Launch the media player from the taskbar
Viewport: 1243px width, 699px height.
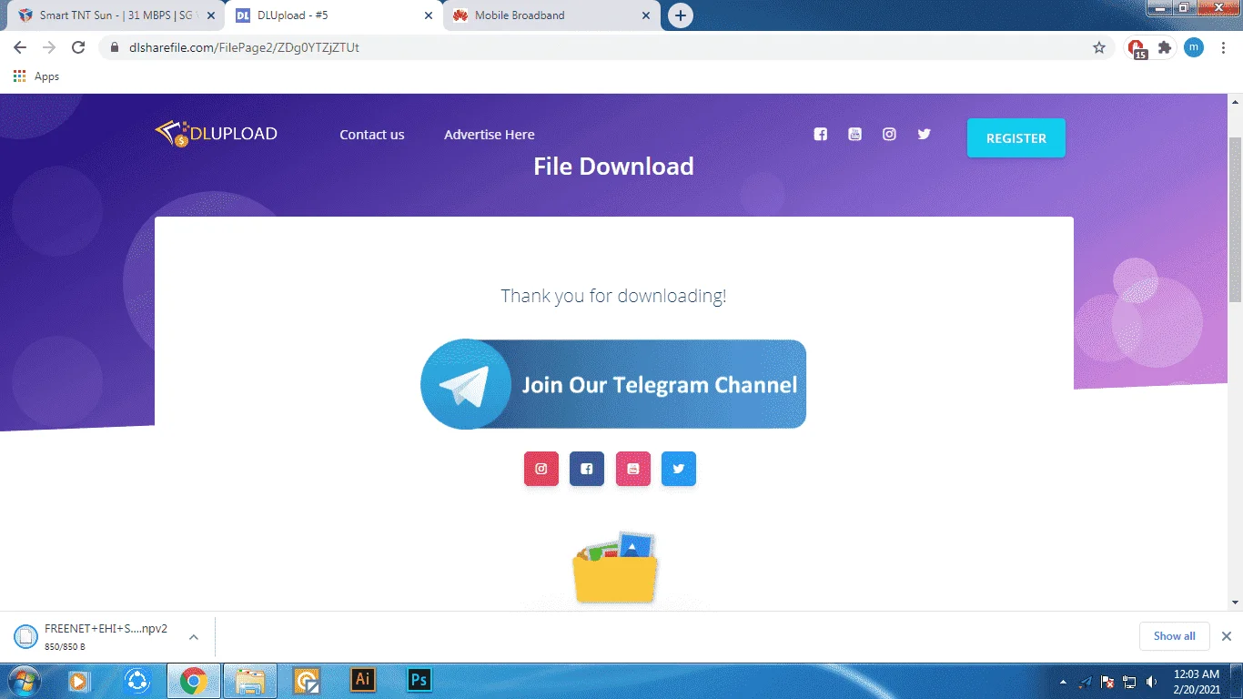(79, 680)
